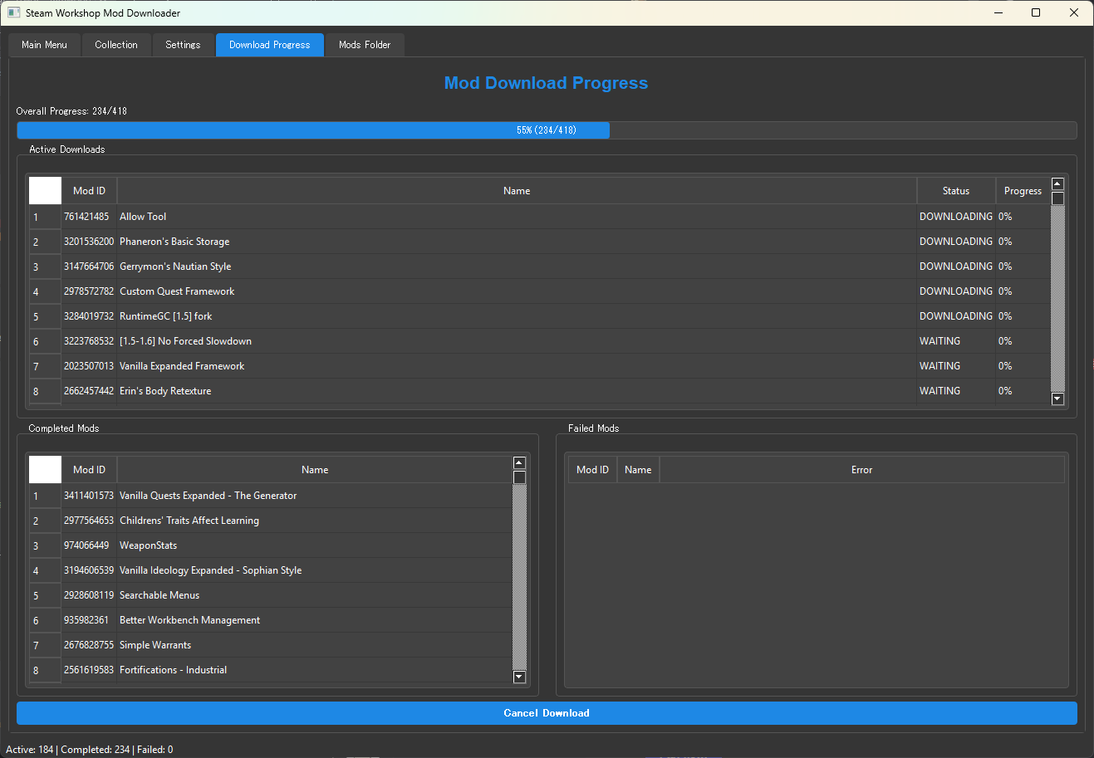
Task: Cancel the download with the blue button
Action: click(547, 713)
